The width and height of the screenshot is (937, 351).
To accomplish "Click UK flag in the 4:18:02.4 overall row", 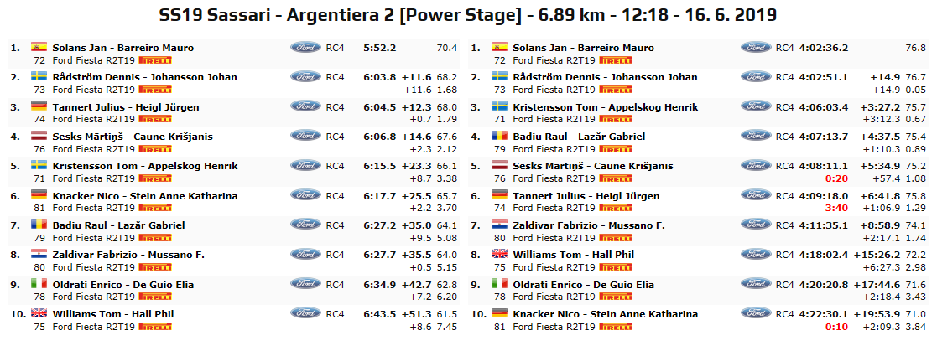I will 498,255.
